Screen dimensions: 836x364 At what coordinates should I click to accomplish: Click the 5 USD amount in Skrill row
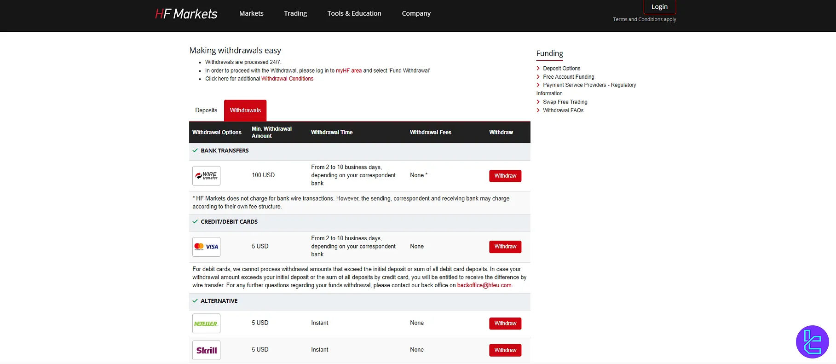[260, 350]
